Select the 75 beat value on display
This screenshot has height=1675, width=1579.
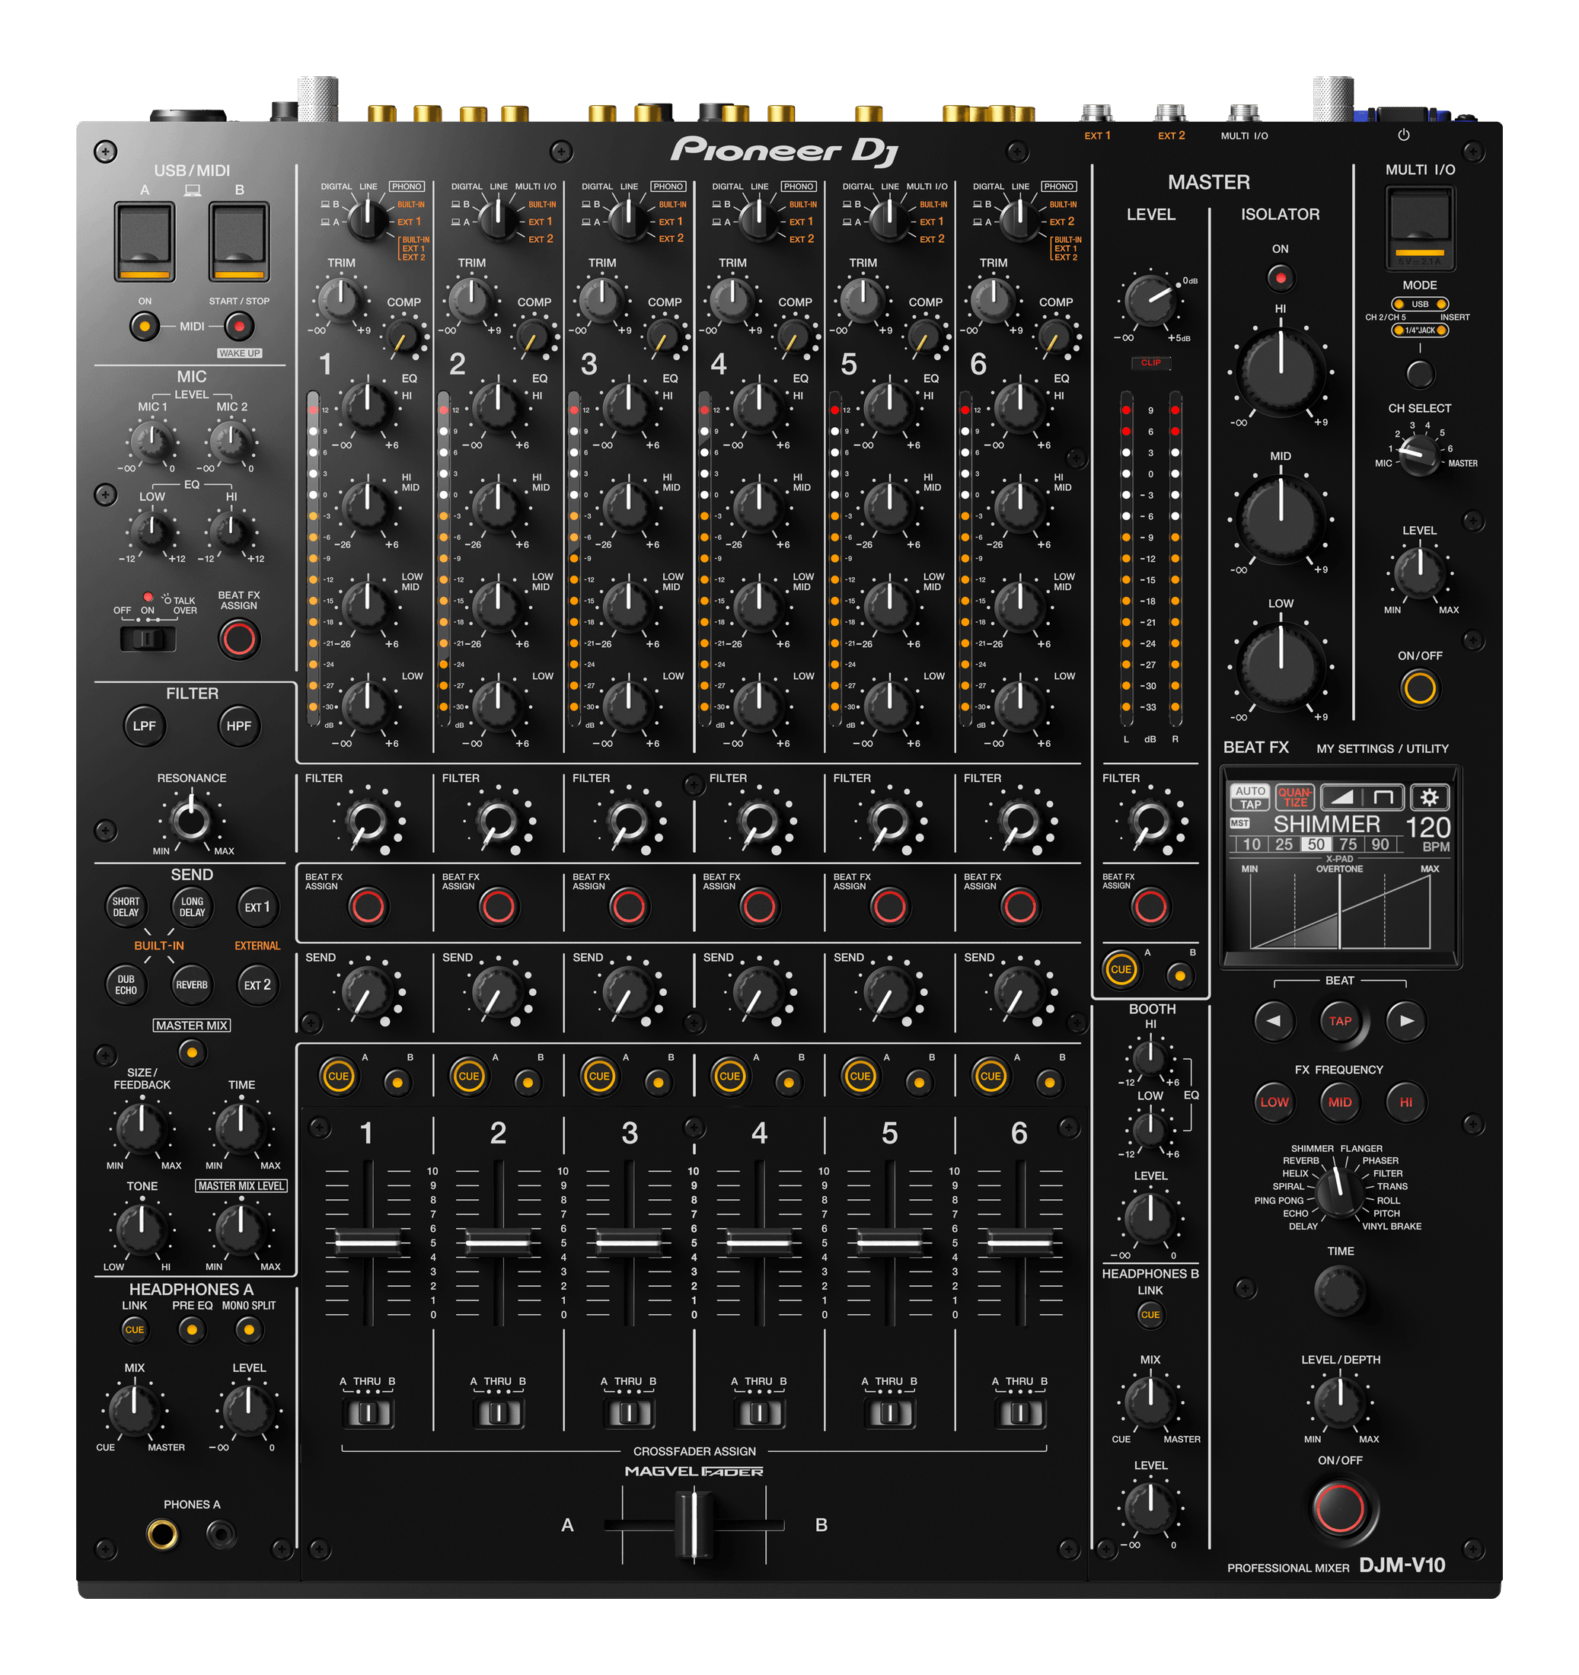tap(1348, 844)
